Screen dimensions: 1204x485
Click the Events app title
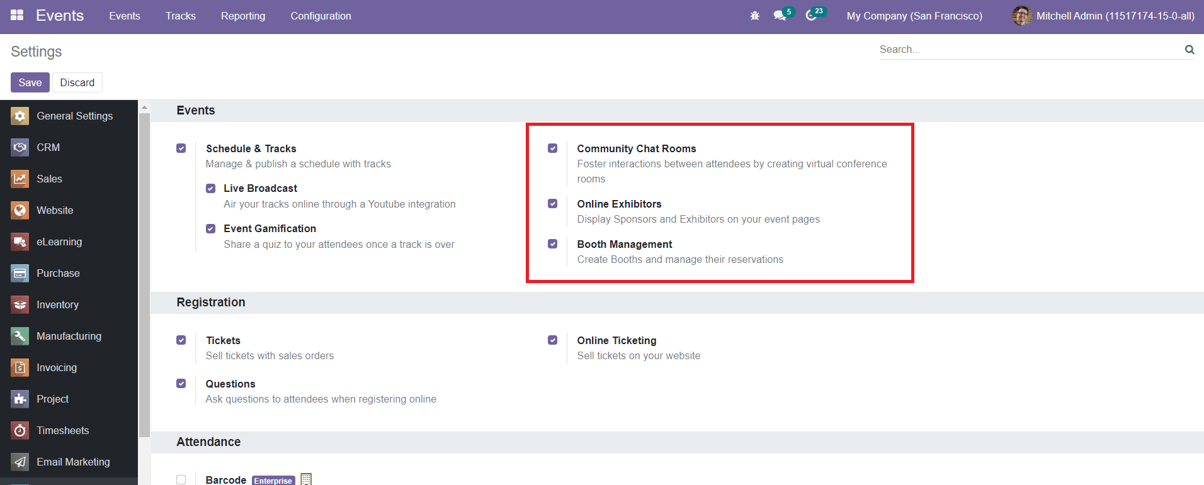[60, 16]
